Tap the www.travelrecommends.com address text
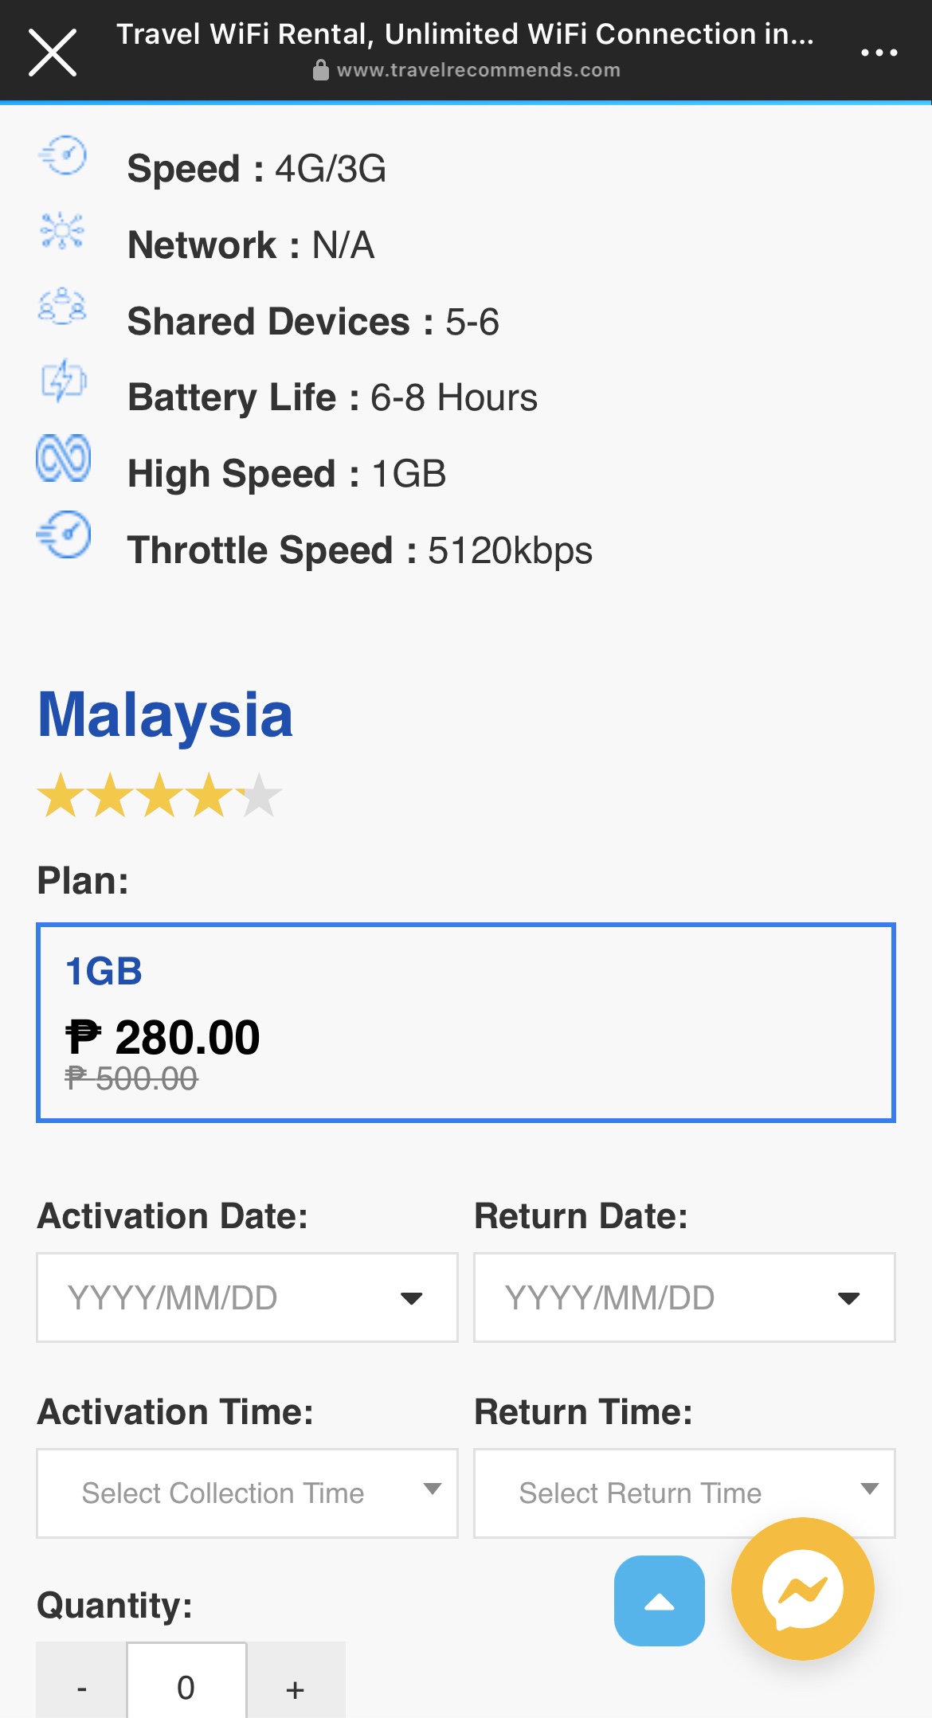932x1718 pixels. click(x=478, y=70)
